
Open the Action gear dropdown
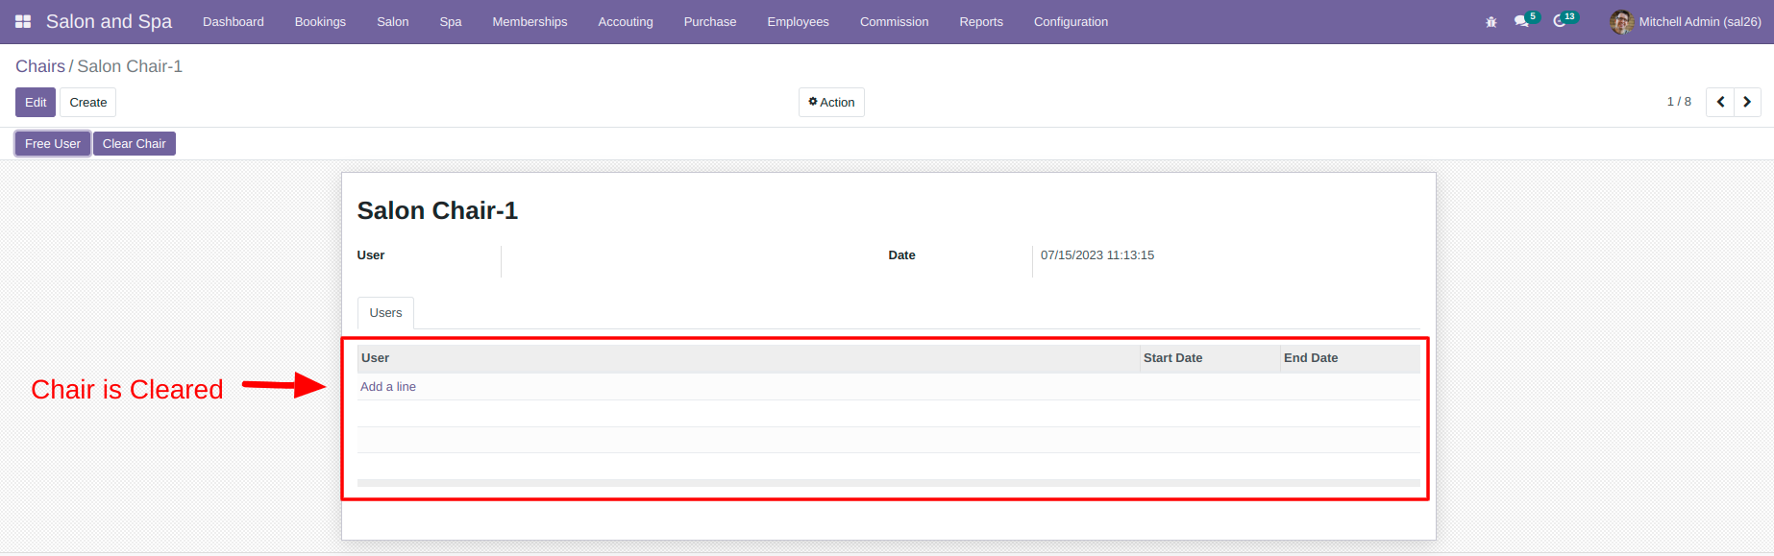point(831,103)
